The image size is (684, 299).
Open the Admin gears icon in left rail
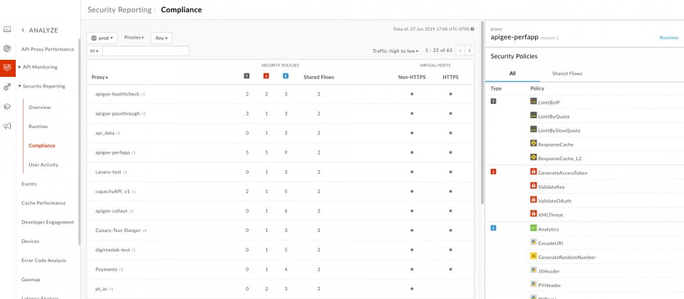7,87
